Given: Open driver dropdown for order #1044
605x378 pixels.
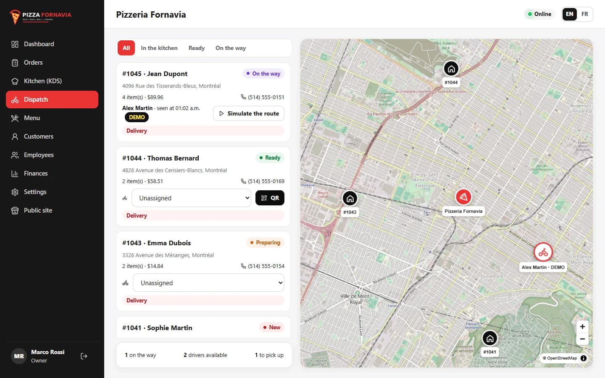Looking at the screenshot, I should click(x=191, y=198).
